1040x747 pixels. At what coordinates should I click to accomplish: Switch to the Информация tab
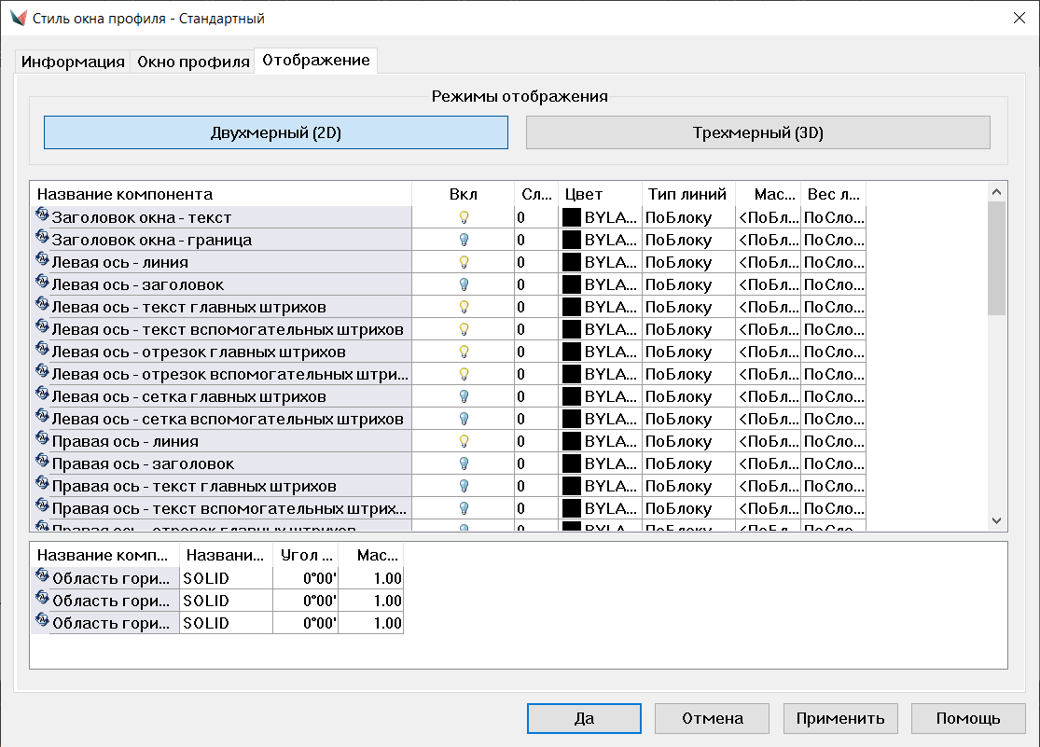coord(74,62)
